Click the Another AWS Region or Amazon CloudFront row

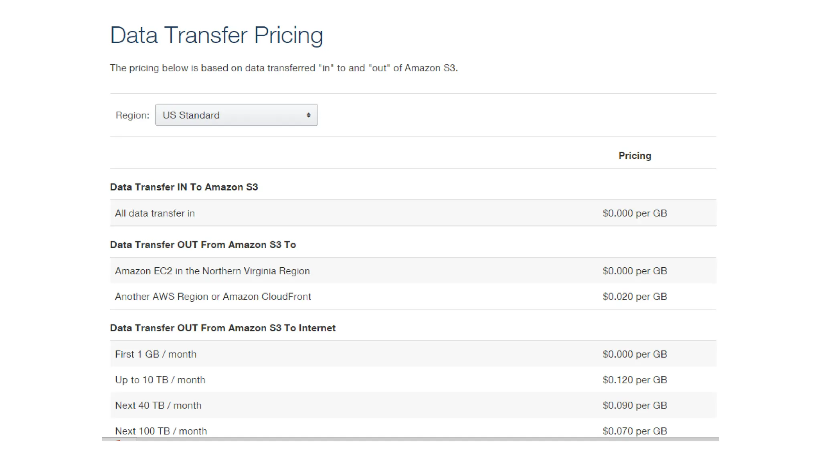point(213,297)
